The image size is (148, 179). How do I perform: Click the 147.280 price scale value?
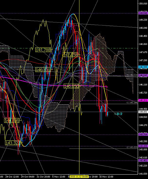pos(143,60)
